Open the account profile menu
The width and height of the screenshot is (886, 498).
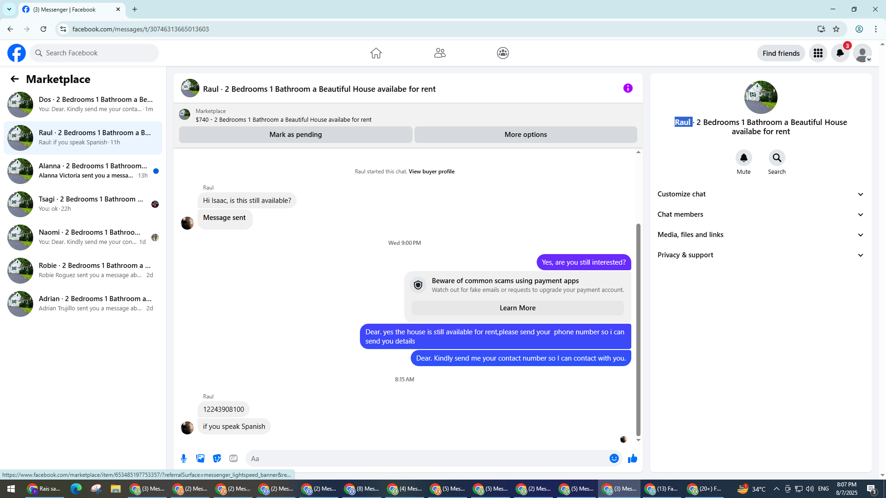(862, 53)
